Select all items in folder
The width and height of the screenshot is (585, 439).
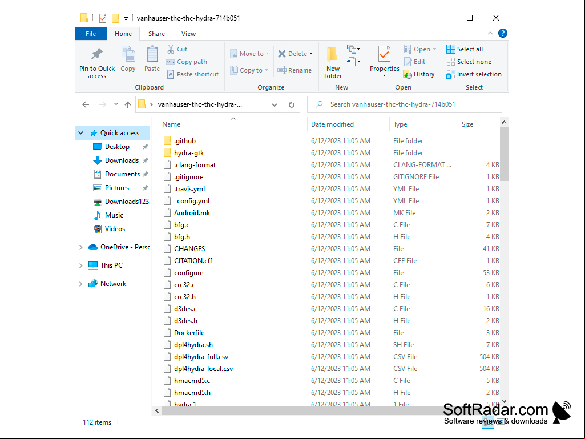(x=465, y=49)
